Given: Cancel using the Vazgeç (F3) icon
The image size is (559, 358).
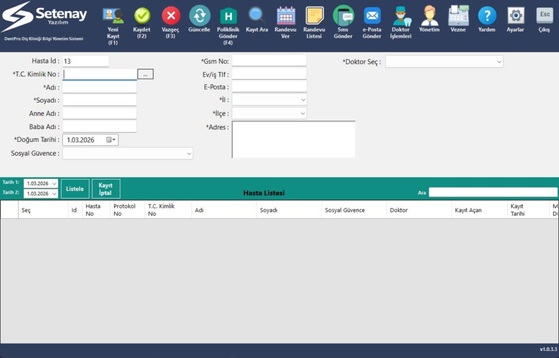Looking at the screenshot, I should tap(170, 16).
